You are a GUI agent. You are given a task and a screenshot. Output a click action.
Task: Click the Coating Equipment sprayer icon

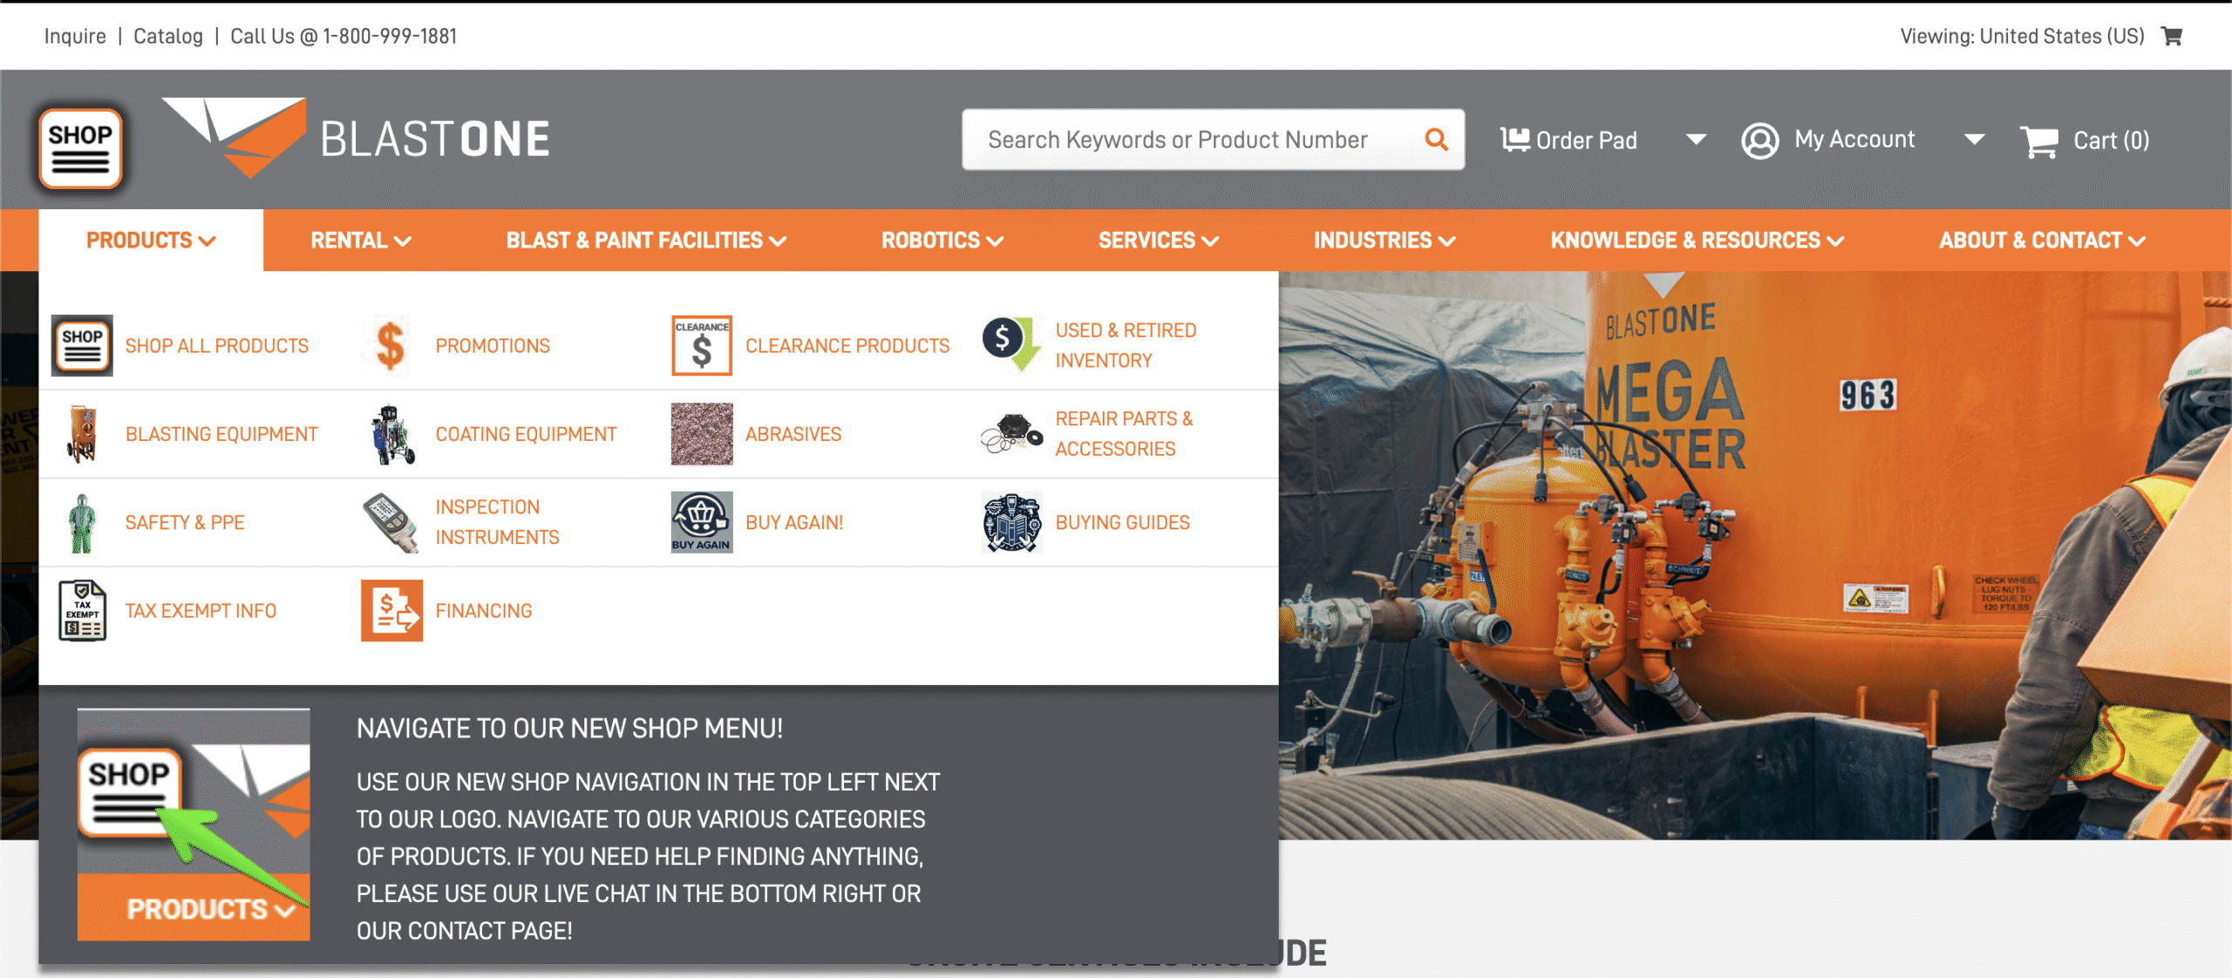(391, 433)
